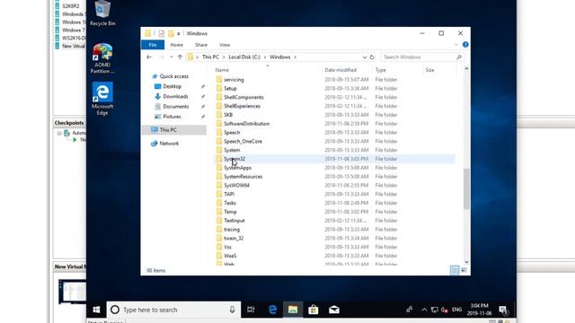575x323 pixels.
Task: Open Mail app from taskbar
Action: [x=334, y=310]
